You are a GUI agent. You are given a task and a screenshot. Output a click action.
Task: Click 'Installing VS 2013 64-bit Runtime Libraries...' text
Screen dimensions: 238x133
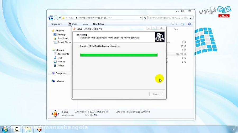tap(100, 46)
